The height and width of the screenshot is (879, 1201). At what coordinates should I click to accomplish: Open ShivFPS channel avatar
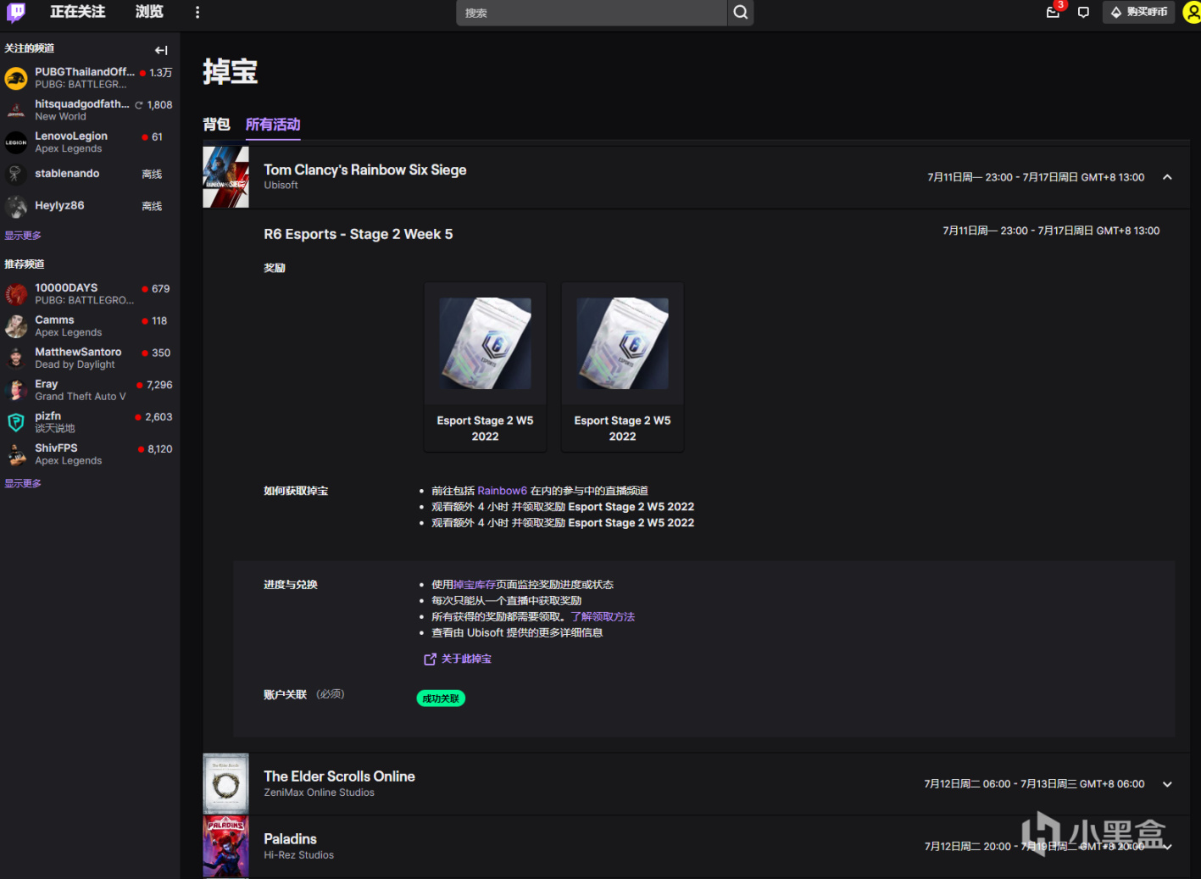coord(16,454)
